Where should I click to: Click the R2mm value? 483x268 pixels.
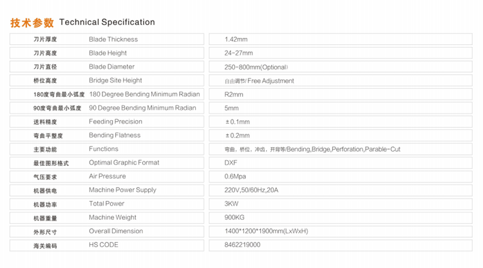pos(234,94)
